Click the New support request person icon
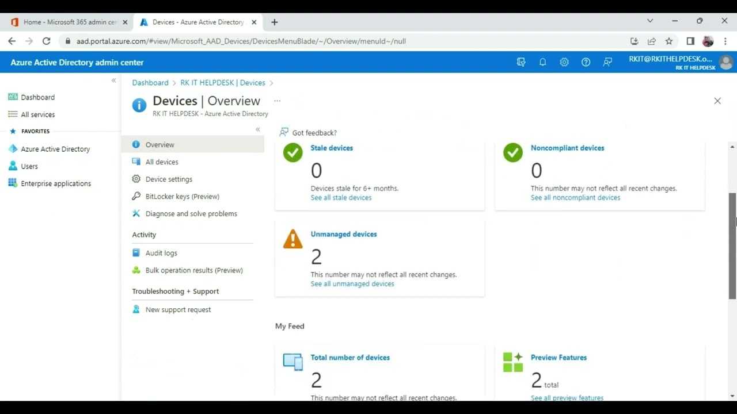The height and width of the screenshot is (414, 737). tap(136, 309)
